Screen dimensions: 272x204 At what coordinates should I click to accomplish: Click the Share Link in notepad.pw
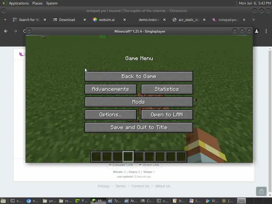point(149,165)
